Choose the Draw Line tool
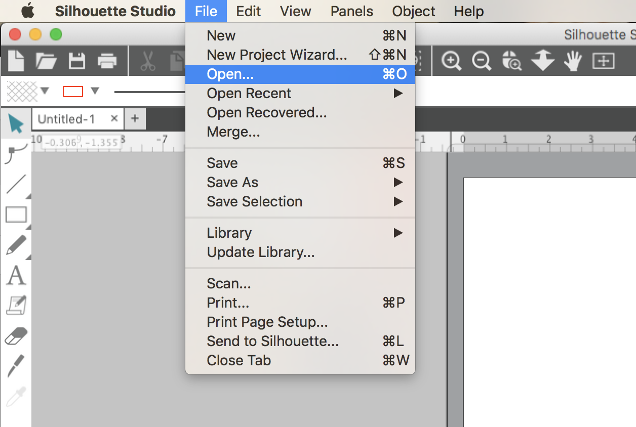The image size is (636, 427). (x=15, y=182)
